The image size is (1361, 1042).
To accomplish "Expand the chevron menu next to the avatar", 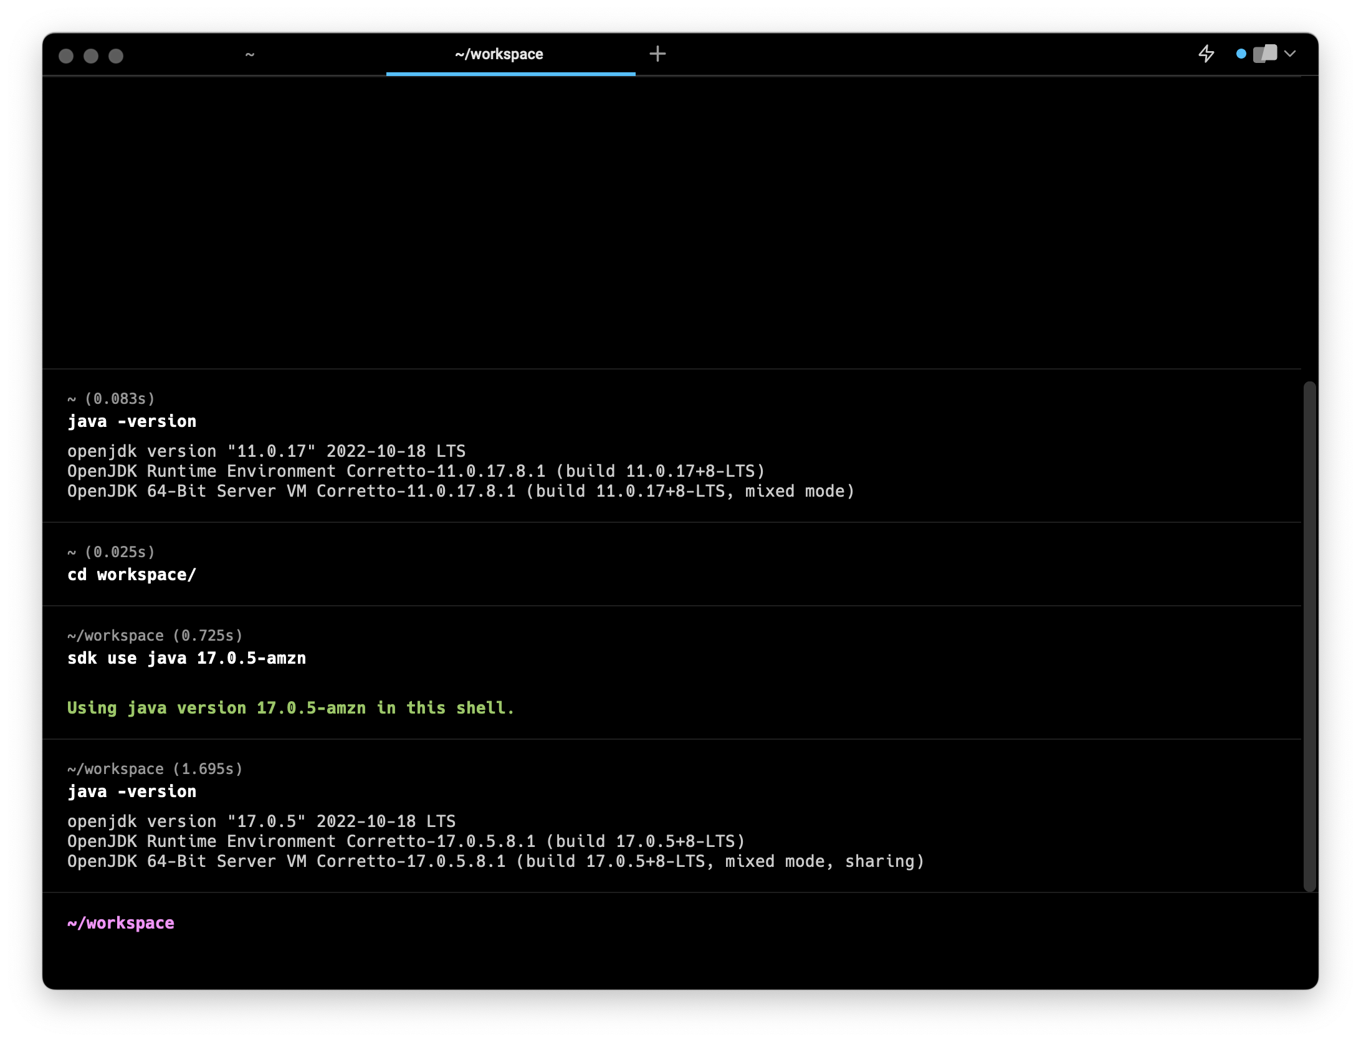I will click(x=1290, y=54).
